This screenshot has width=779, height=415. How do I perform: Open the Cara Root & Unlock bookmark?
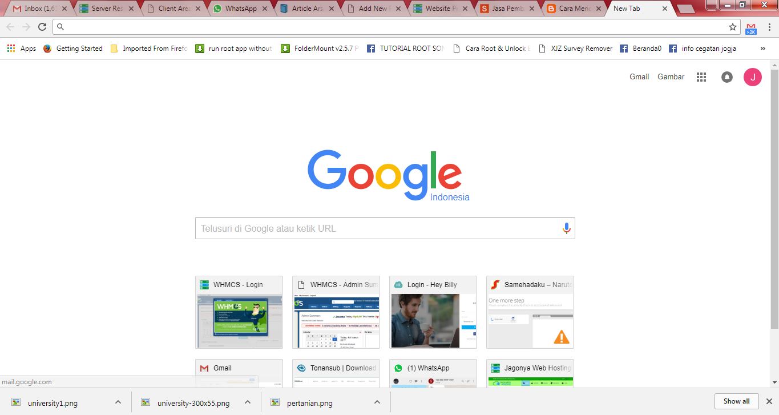point(491,49)
